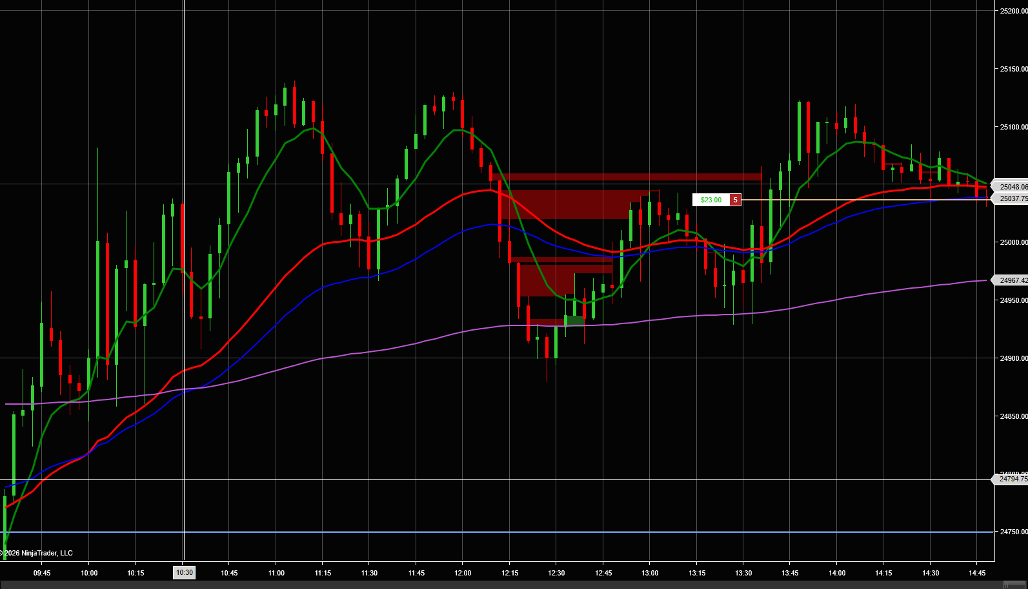The image size is (1028, 589).
Task: Select the 24750.00 price axis label
Action: (x=1013, y=532)
